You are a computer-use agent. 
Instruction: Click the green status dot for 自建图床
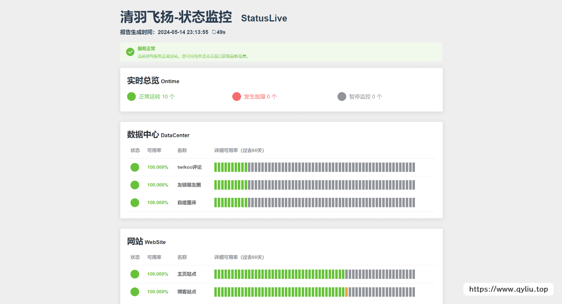point(135,202)
